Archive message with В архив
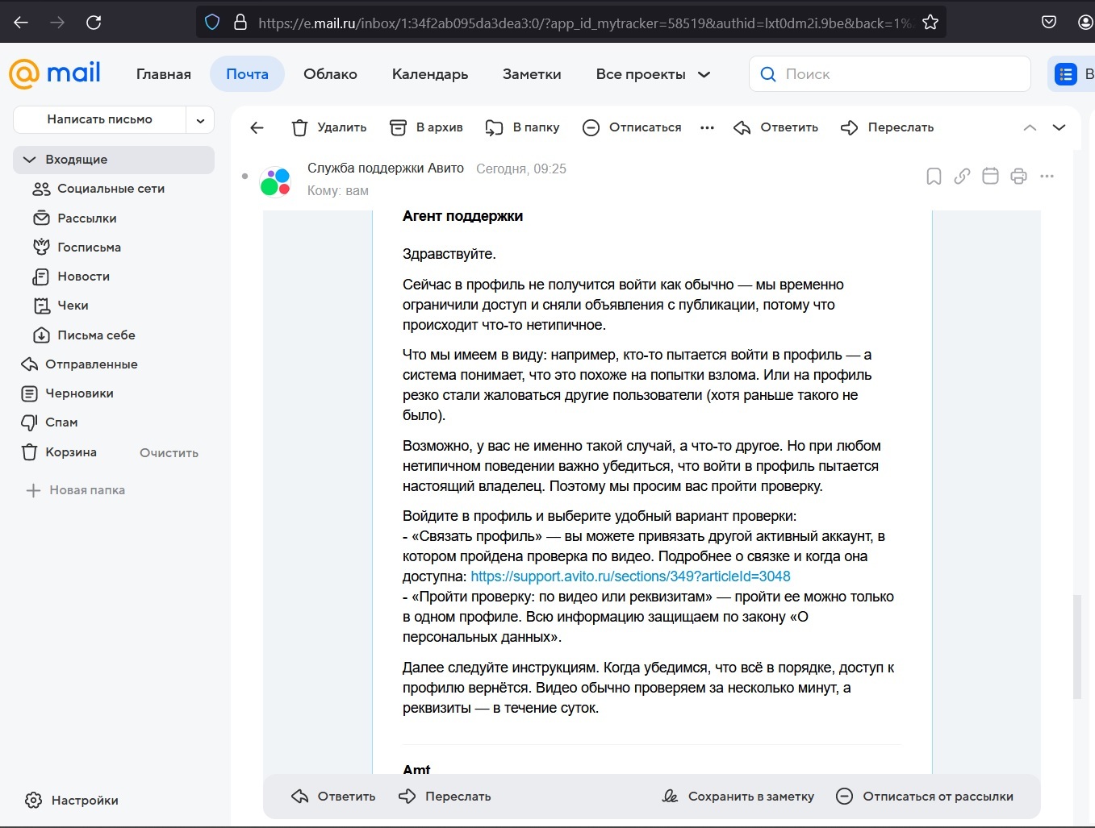1095x828 pixels. click(x=426, y=127)
